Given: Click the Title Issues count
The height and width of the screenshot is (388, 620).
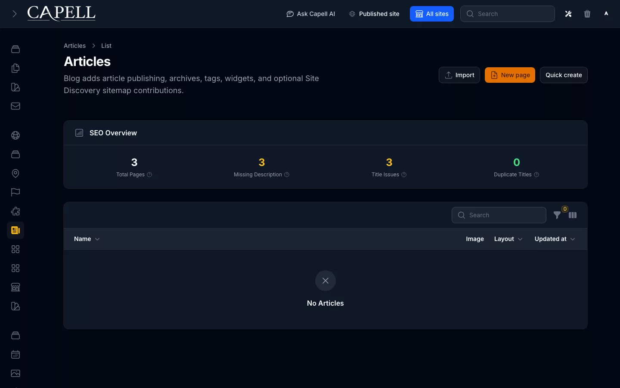Looking at the screenshot, I should (x=389, y=163).
